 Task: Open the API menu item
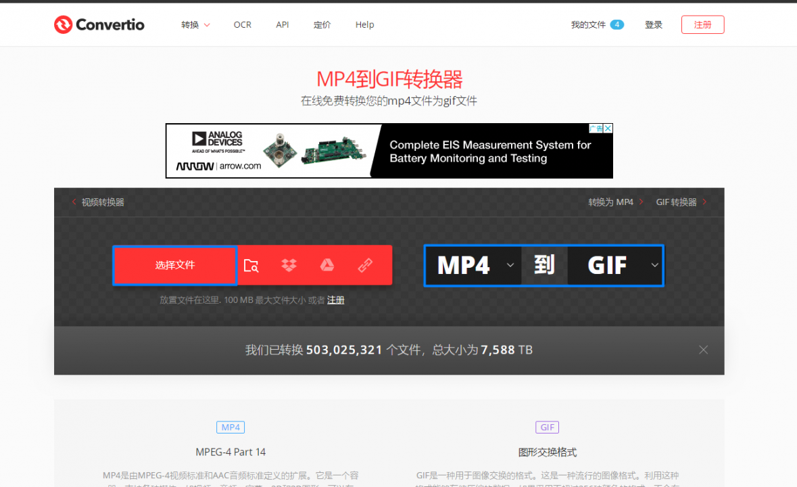[x=282, y=24]
